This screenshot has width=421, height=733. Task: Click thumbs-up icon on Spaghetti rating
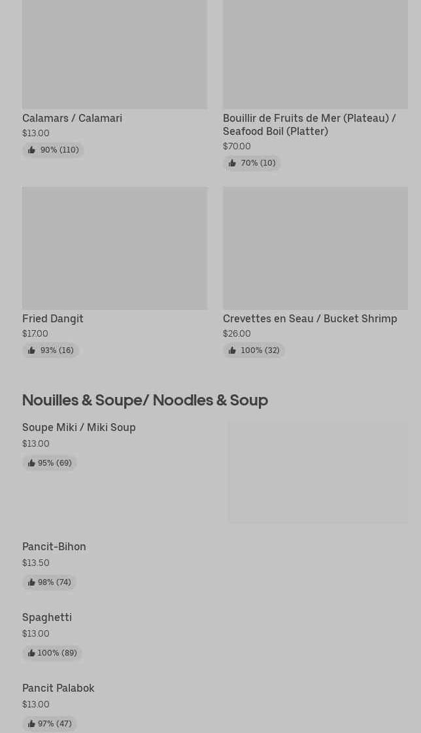(31, 653)
